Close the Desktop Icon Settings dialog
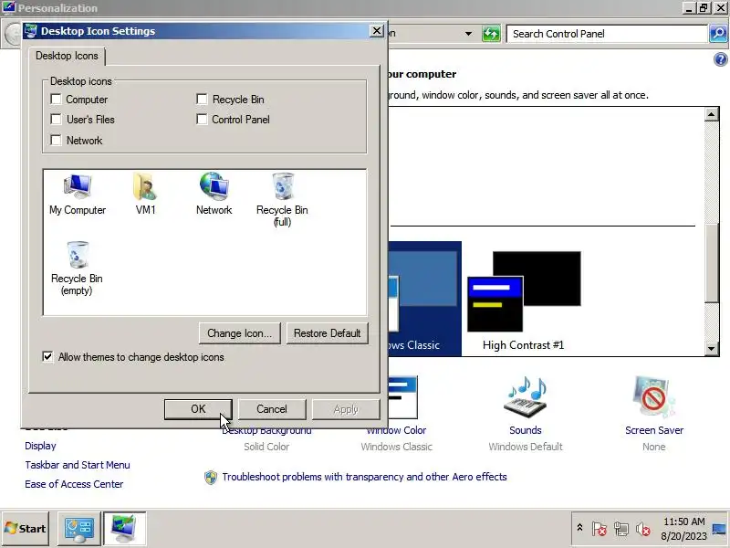Viewport: 730px width, 548px height. 376,31
